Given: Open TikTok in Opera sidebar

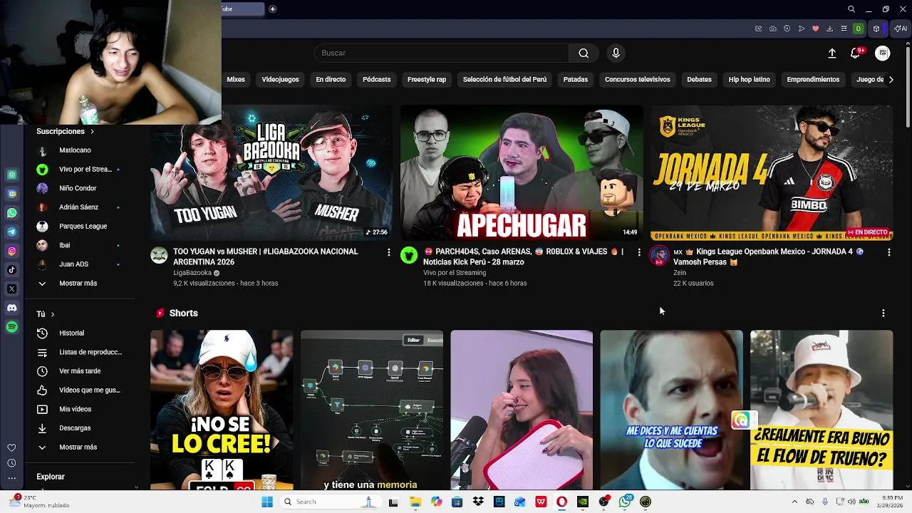Looking at the screenshot, I should [x=12, y=269].
